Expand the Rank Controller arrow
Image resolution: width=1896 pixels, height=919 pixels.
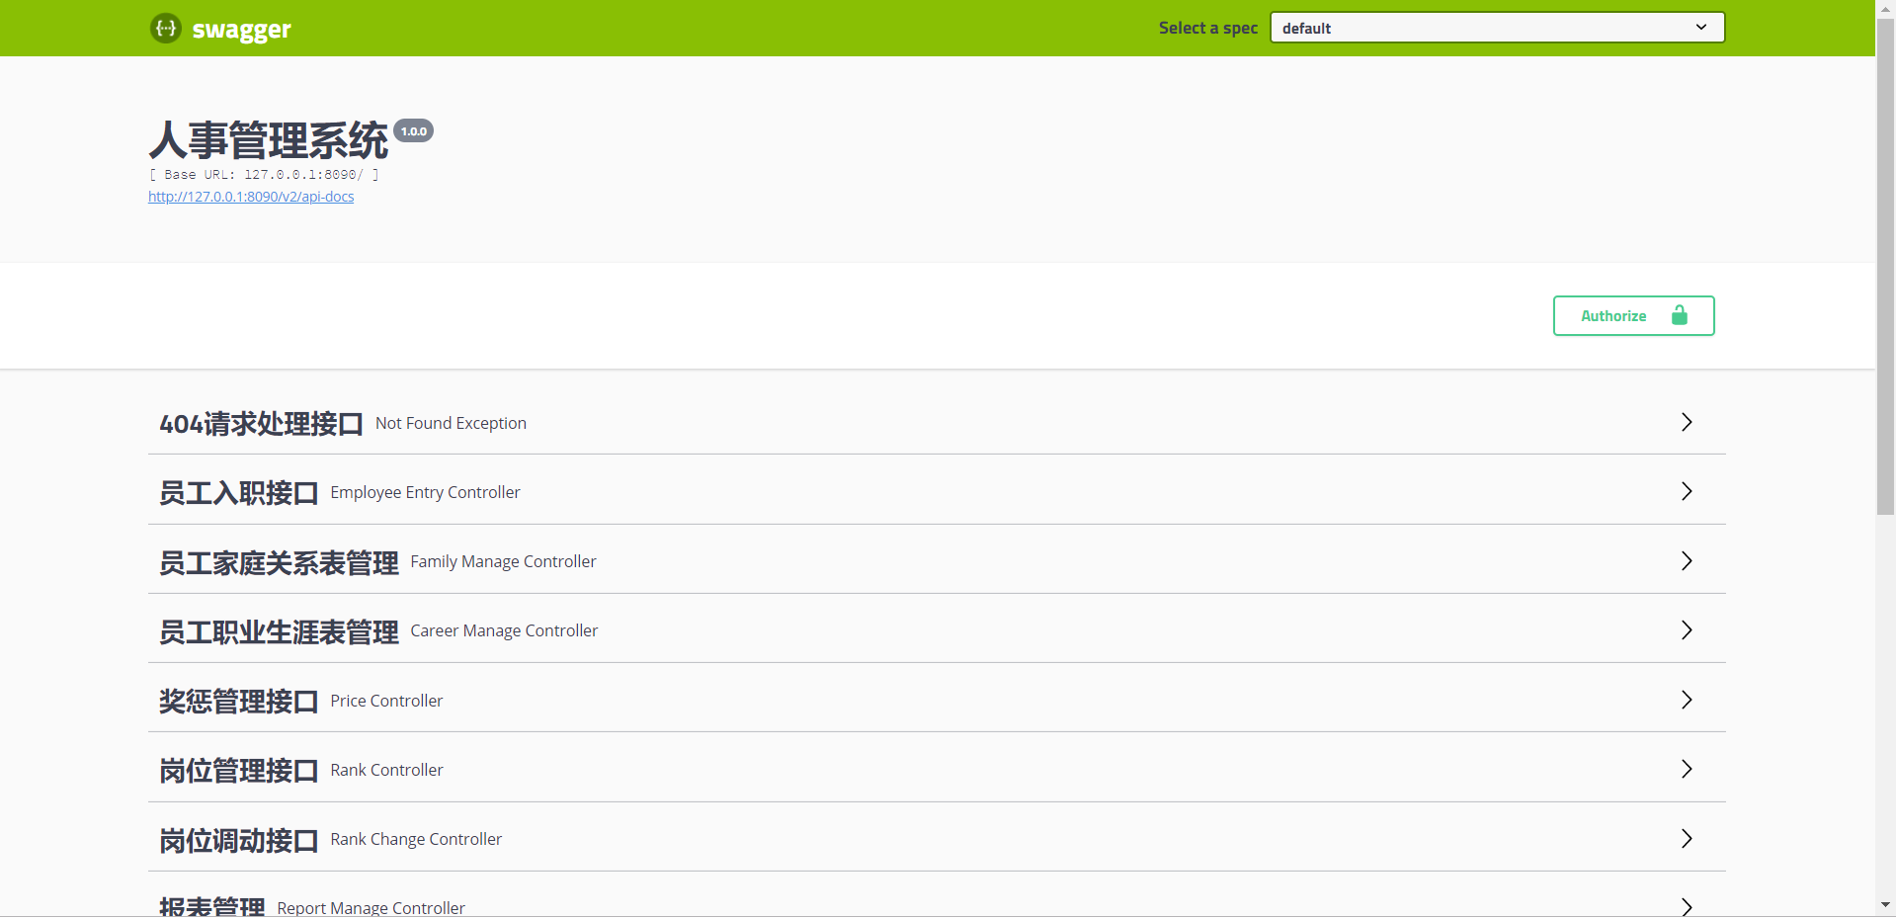click(x=1687, y=769)
